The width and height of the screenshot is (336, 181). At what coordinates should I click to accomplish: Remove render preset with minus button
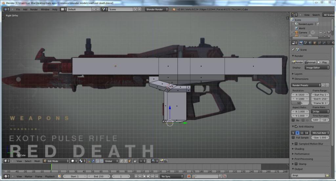pyautogui.click(x=327, y=85)
